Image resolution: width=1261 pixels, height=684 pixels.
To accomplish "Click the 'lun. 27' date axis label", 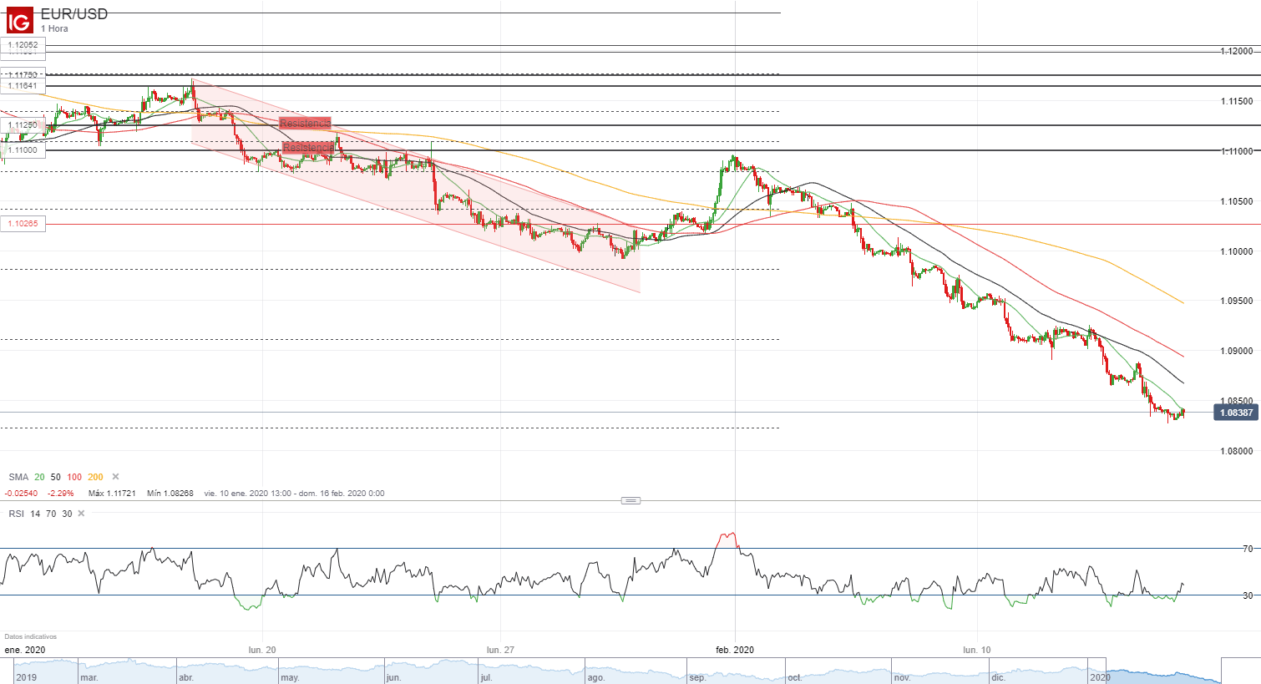I will 500,650.
